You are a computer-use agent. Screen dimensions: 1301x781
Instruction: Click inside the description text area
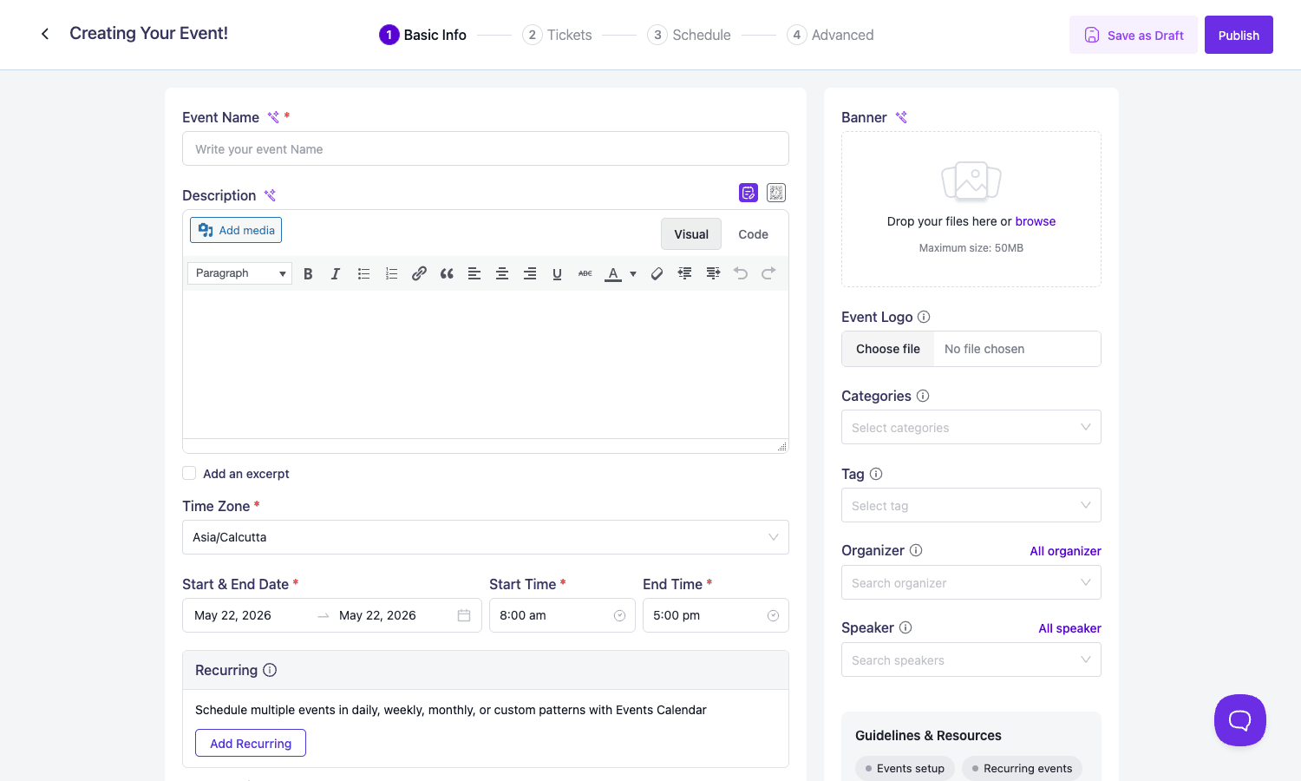pyautogui.click(x=486, y=364)
